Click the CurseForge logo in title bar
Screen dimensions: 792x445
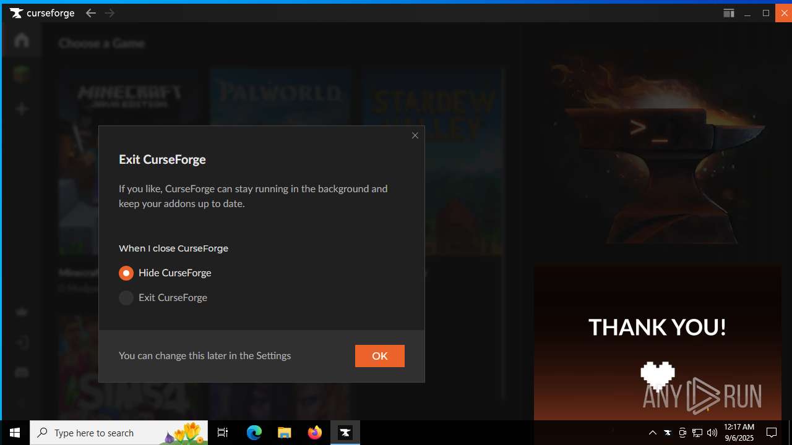point(42,13)
